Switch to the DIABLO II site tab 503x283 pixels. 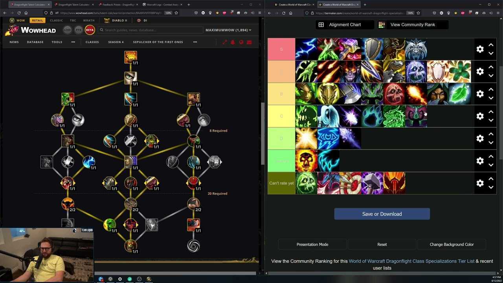116,20
